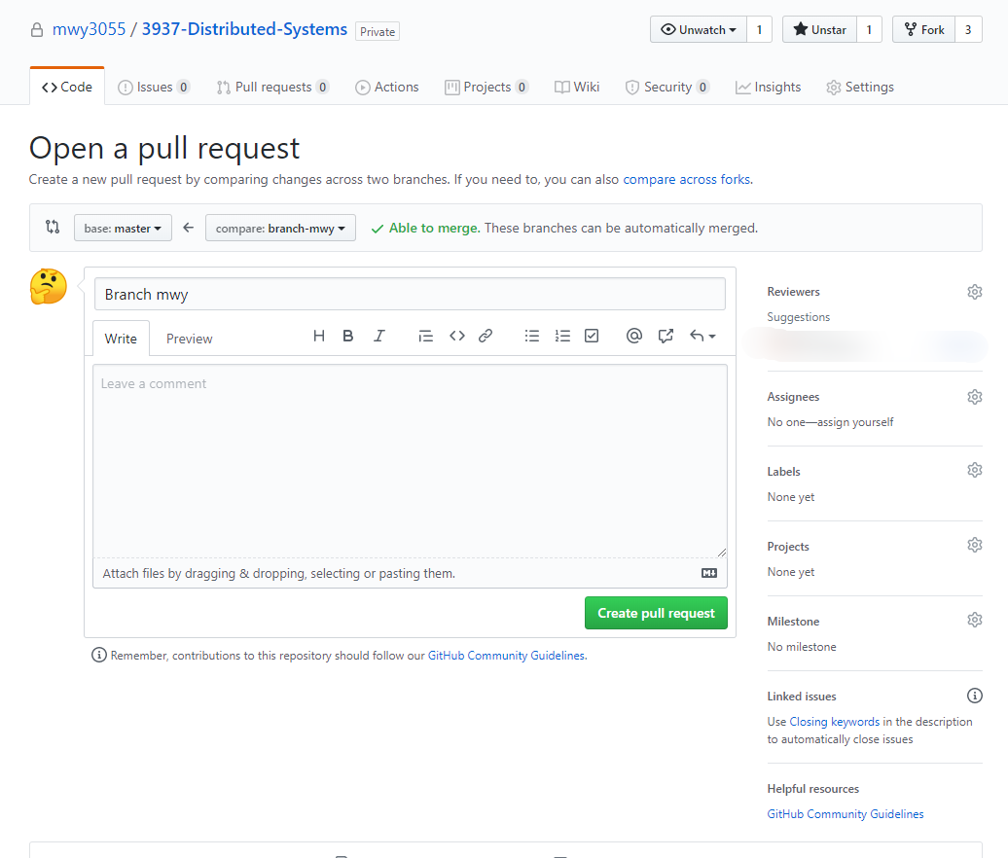This screenshot has height=858, width=1008.
Task: Open the stargazers count next to Unstar
Action: pos(869,29)
